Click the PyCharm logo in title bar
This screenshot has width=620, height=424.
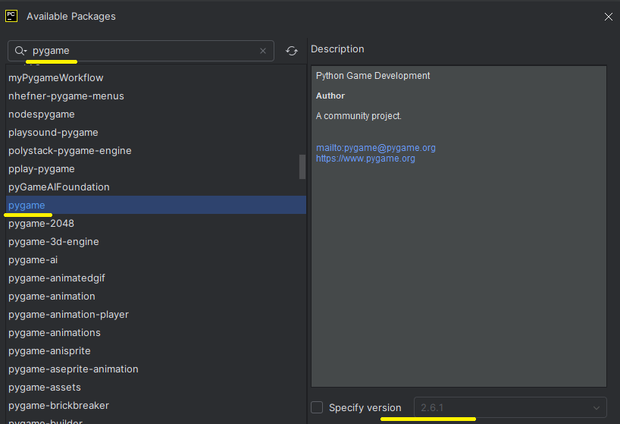coord(11,16)
